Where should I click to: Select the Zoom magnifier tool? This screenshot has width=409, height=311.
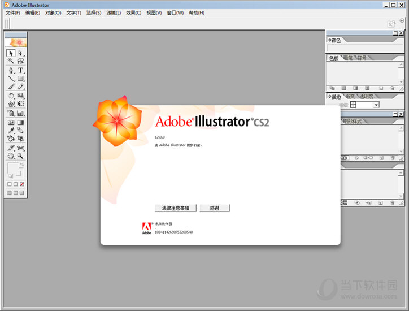click(20, 156)
